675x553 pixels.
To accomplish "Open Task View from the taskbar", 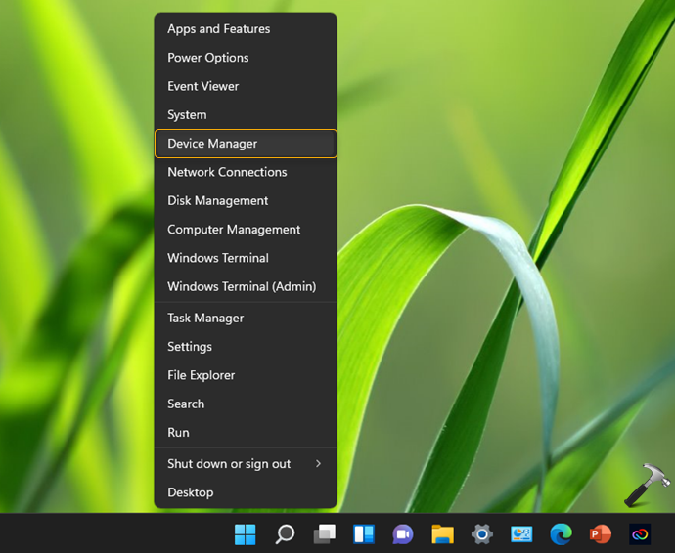I will click(x=324, y=534).
